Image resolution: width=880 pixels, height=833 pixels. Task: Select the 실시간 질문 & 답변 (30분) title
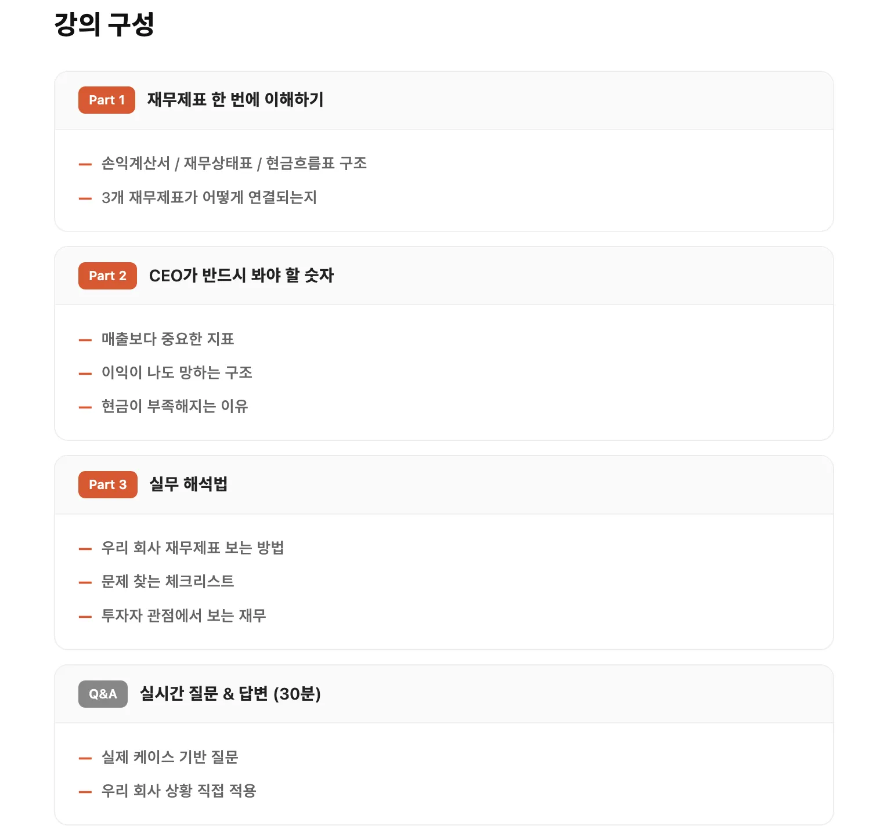230,694
